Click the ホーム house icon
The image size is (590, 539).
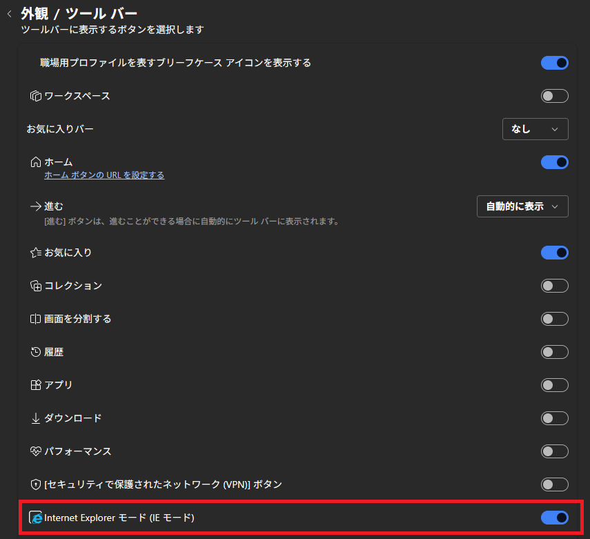(36, 162)
